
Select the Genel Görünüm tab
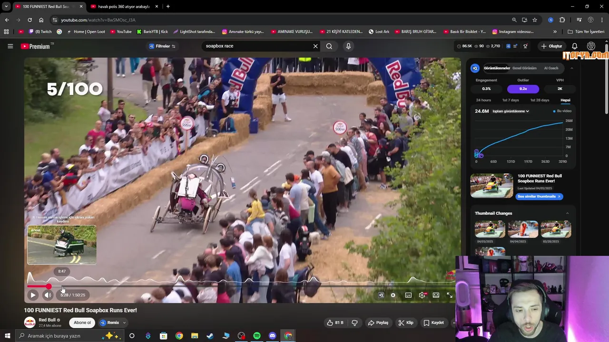coord(524,68)
